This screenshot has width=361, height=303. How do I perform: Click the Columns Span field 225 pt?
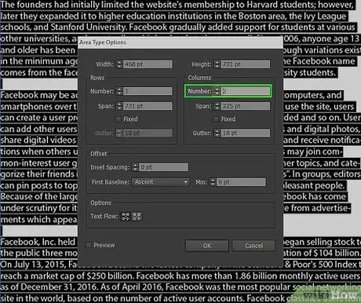point(246,106)
